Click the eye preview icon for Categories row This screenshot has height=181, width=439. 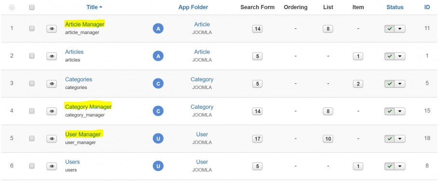point(52,83)
